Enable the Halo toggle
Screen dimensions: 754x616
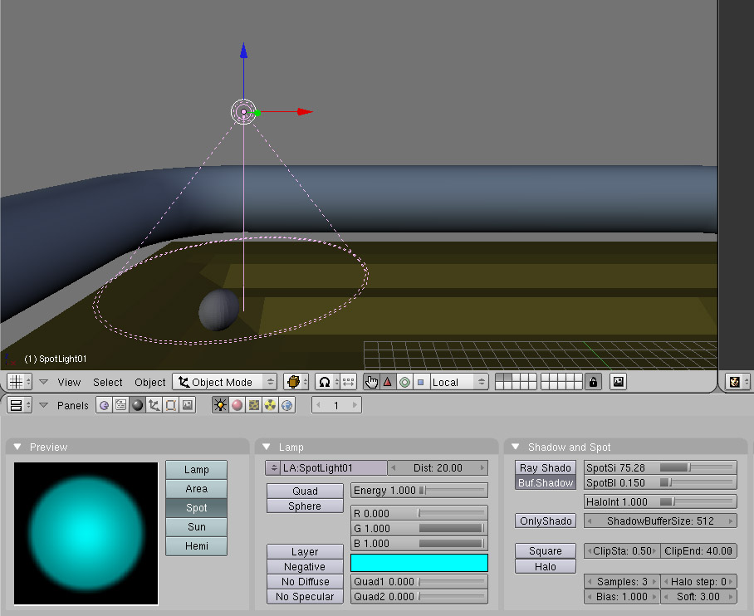pyautogui.click(x=546, y=566)
